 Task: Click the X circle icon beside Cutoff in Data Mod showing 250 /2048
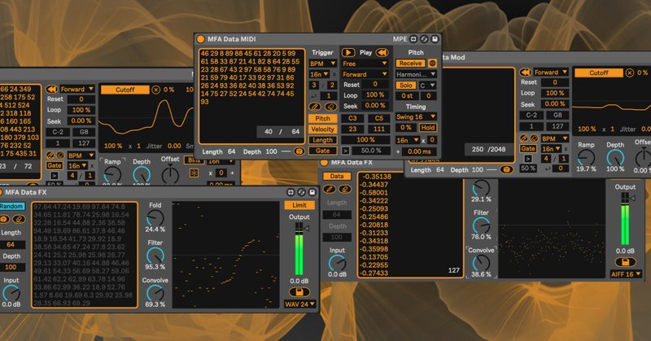point(629,72)
